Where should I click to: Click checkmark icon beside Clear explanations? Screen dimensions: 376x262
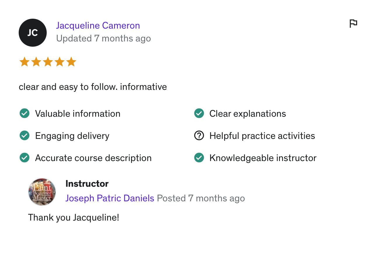pyautogui.click(x=199, y=113)
